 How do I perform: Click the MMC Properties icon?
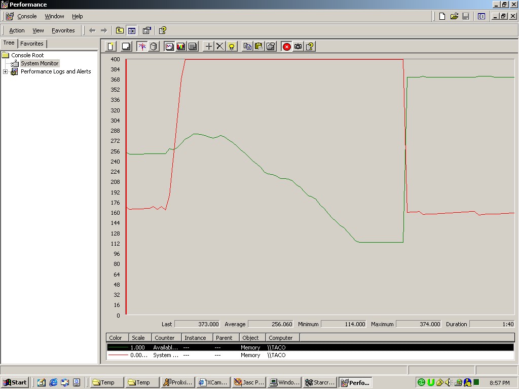(146, 30)
